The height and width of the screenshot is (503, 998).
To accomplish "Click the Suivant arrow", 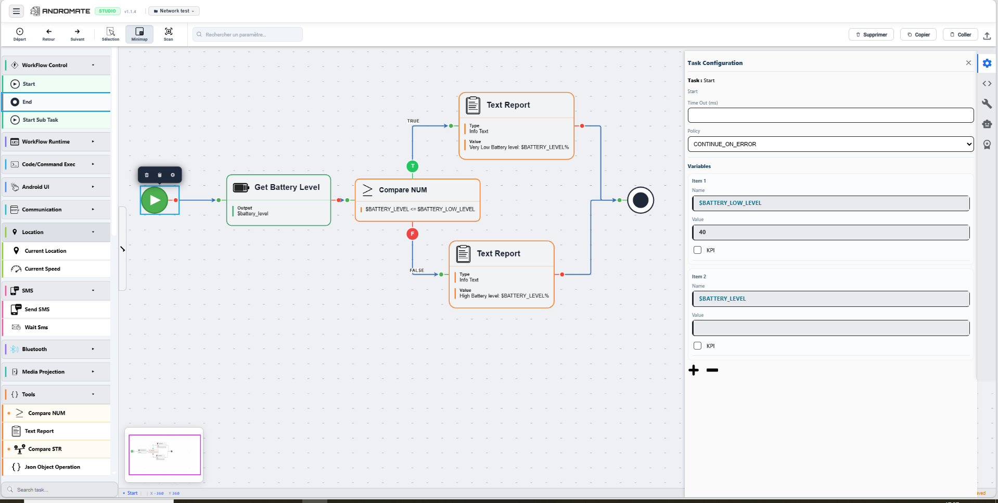I will tap(78, 34).
